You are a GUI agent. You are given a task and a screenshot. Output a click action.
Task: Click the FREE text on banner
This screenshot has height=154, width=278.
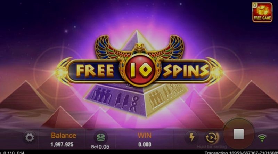95,71
